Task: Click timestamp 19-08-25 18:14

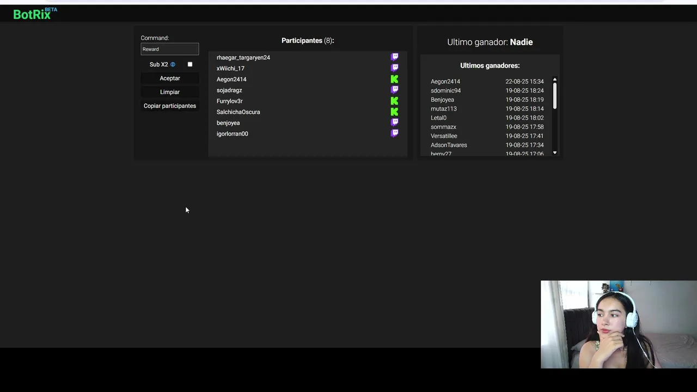Action: coord(524,108)
